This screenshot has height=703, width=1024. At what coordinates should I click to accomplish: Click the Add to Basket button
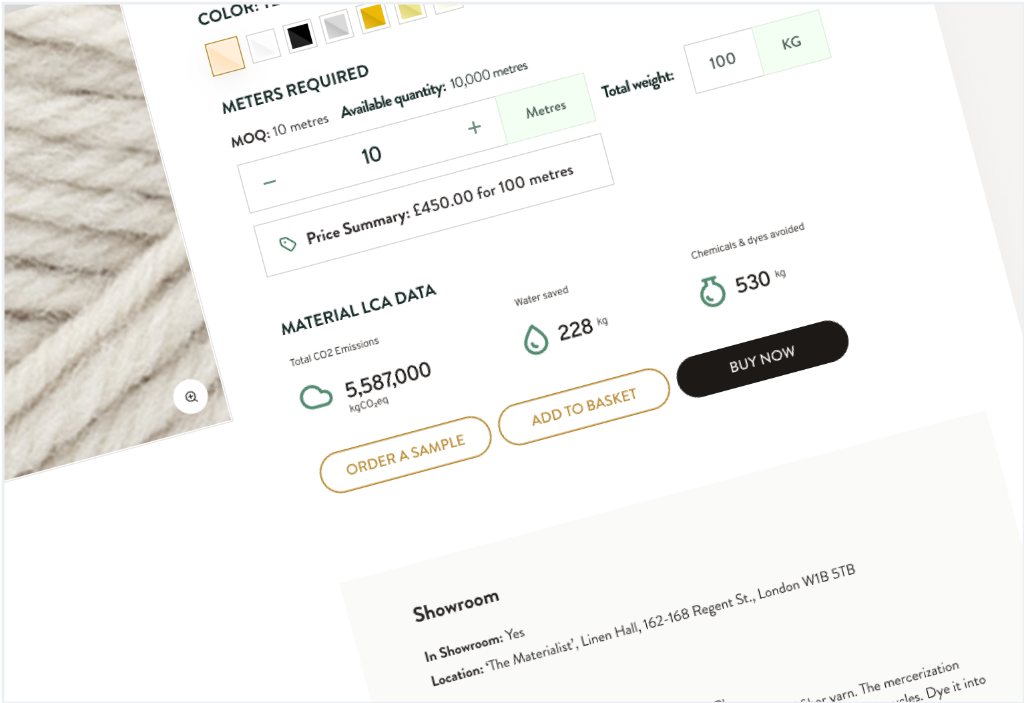click(x=584, y=407)
